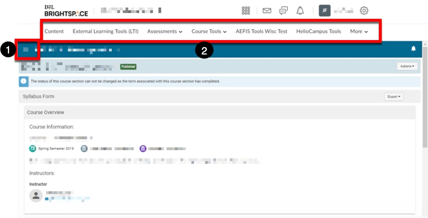Viewport: 428px width, 218px height.
Task: Click the JF user avatar
Action: [x=324, y=11]
